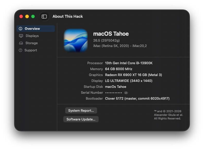204x150 pixels.
Task: Click the 'About This Hack' window title
Action: [68, 16]
